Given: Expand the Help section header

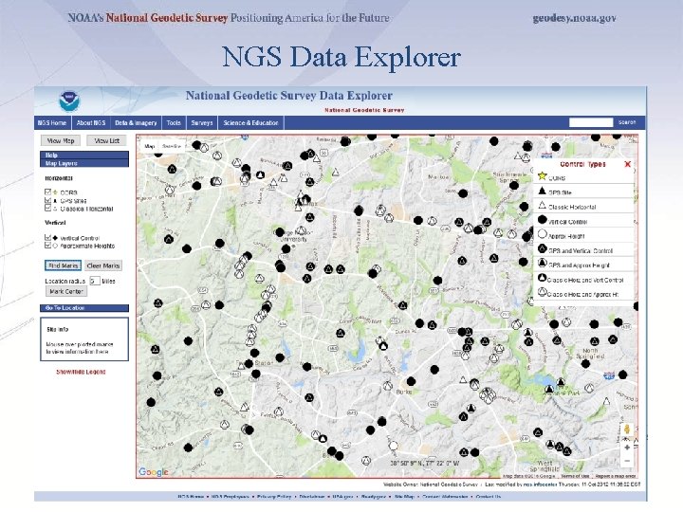Looking at the screenshot, I should click(x=84, y=155).
